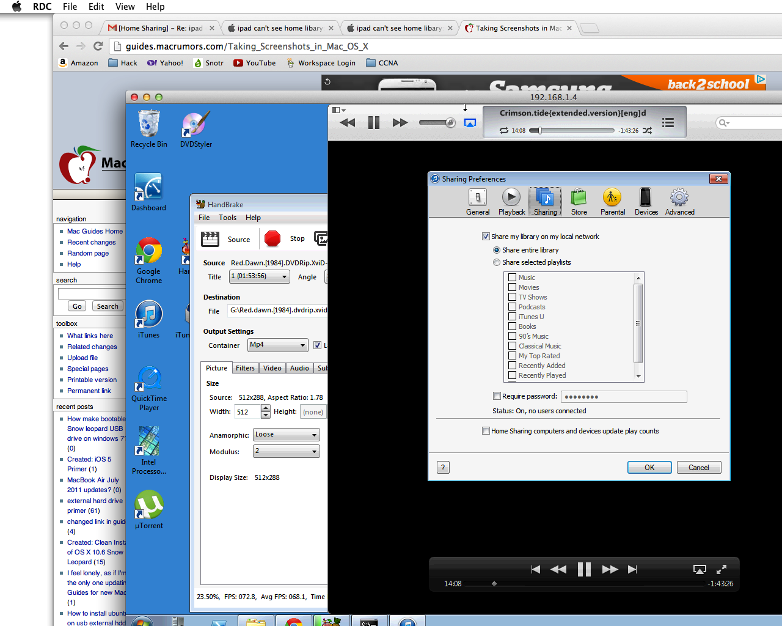Open the Modulus dropdown

coord(287,451)
